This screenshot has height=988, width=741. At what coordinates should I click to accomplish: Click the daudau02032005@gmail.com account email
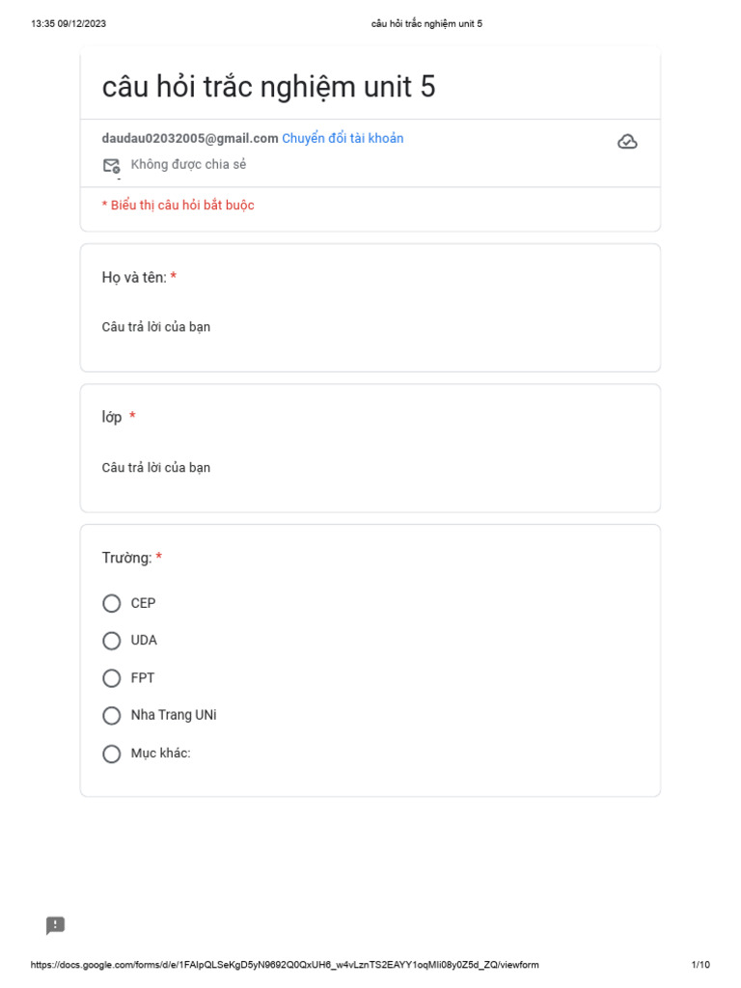point(190,138)
